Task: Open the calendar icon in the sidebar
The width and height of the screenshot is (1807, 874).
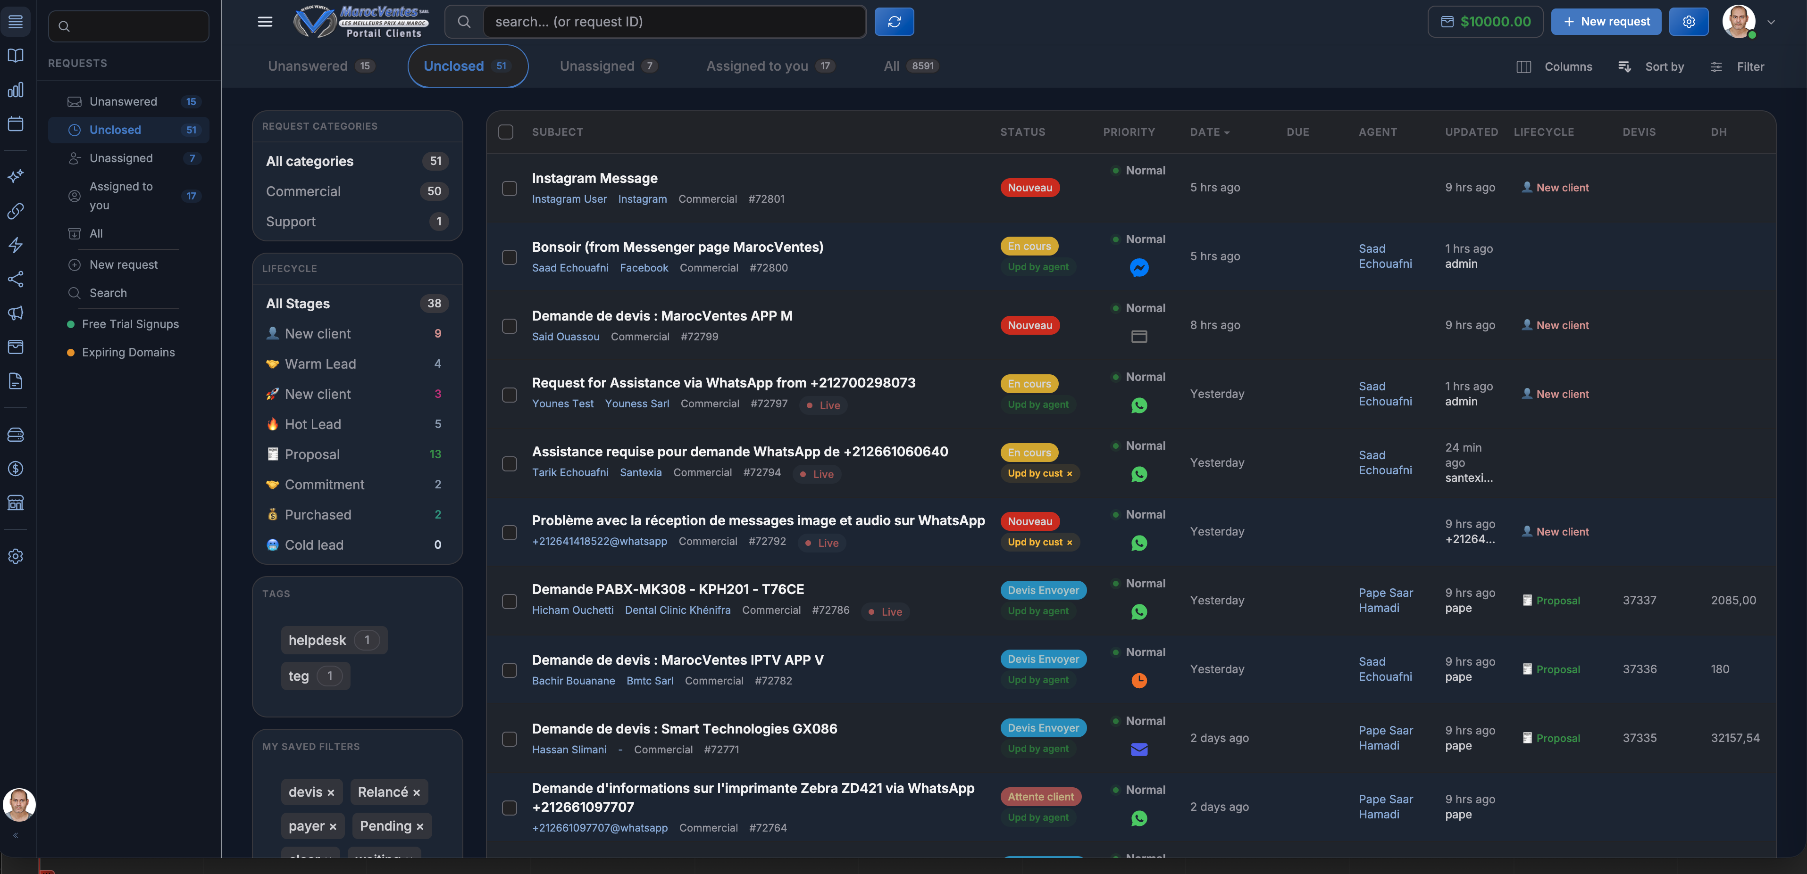Action: [x=16, y=124]
